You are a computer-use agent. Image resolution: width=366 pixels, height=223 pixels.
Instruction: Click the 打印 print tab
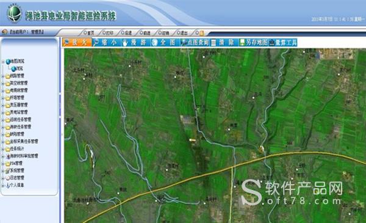pos(108,33)
